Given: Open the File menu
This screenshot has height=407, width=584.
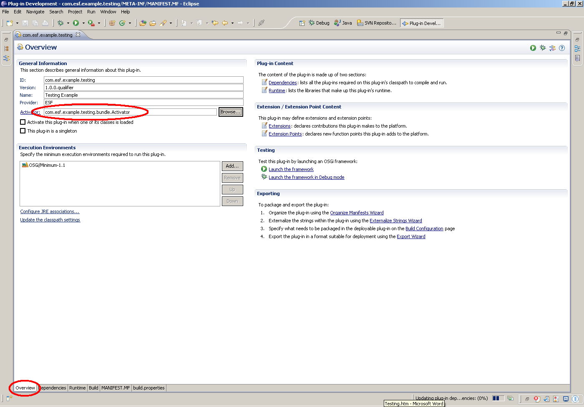Looking at the screenshot, I should click(x=5, y=12).
